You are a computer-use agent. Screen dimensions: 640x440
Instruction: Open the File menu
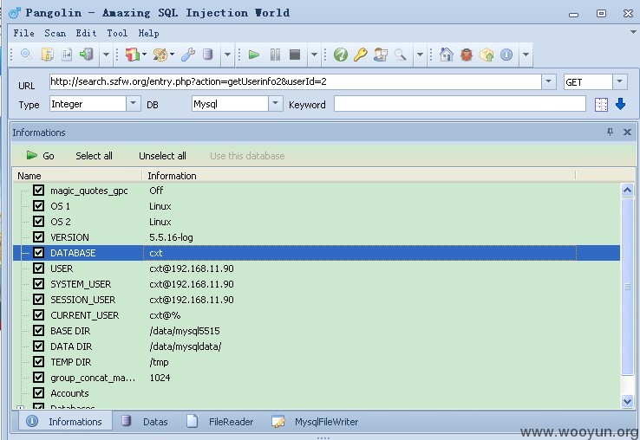click(23, 33)
